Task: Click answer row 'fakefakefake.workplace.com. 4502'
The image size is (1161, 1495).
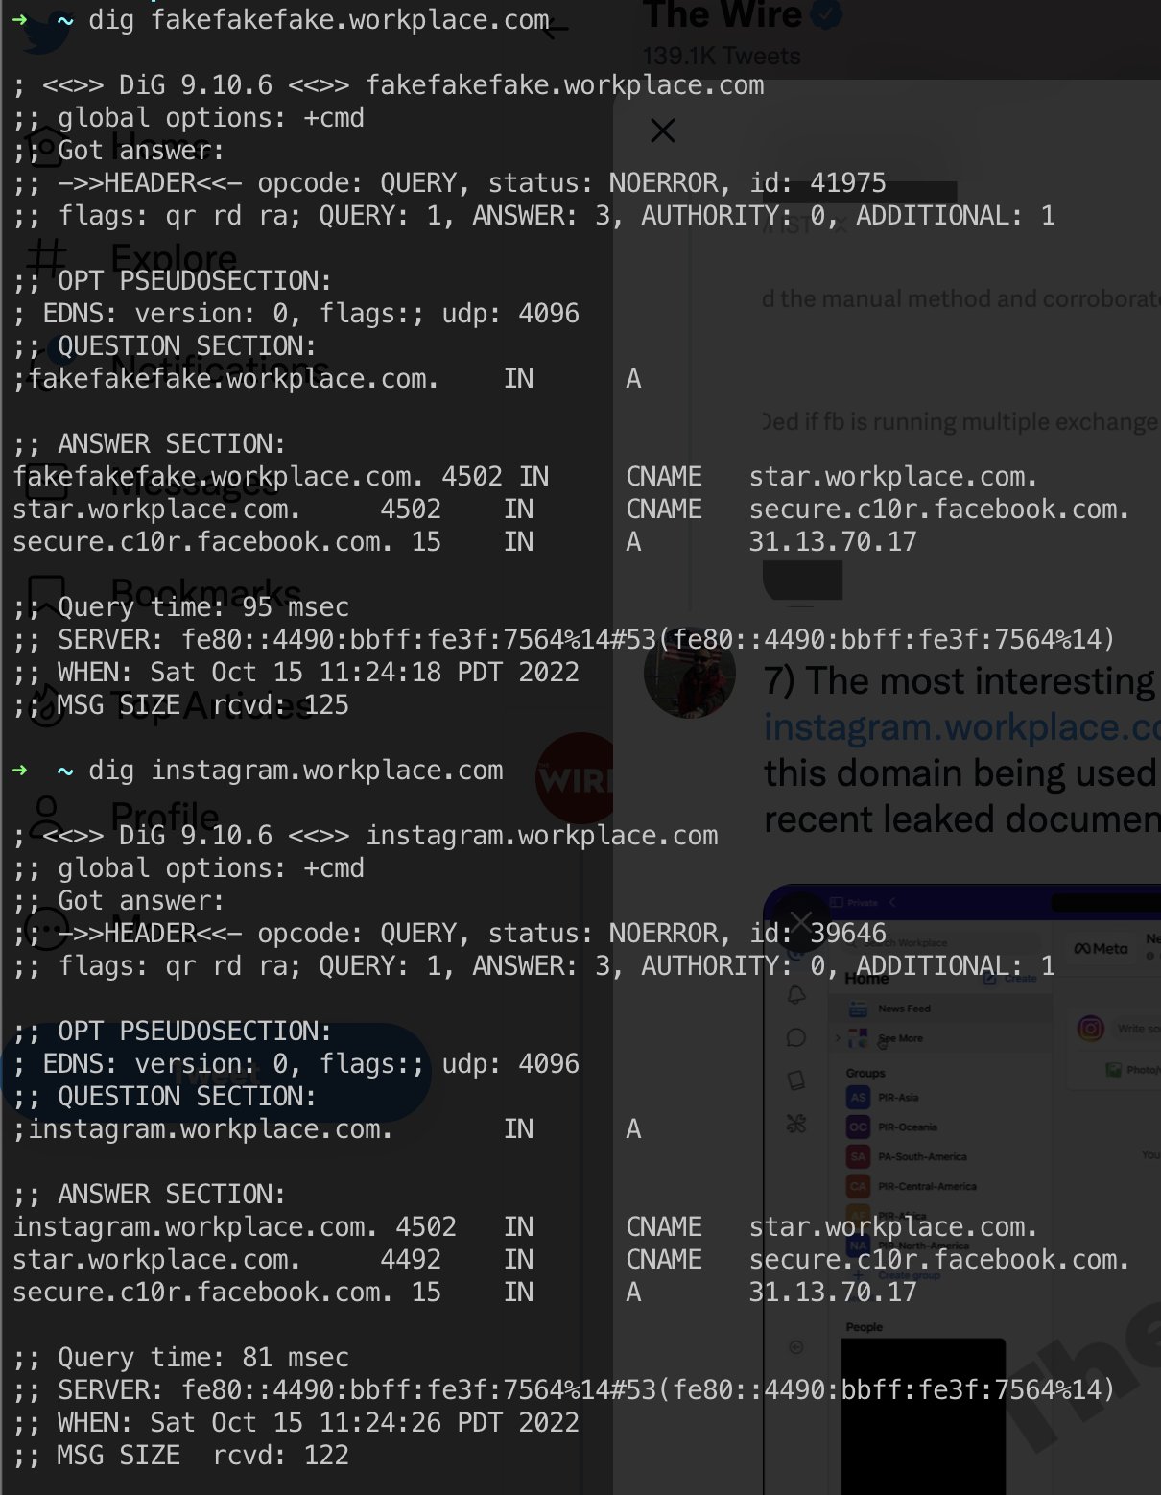Action: [x=525, y=476]
